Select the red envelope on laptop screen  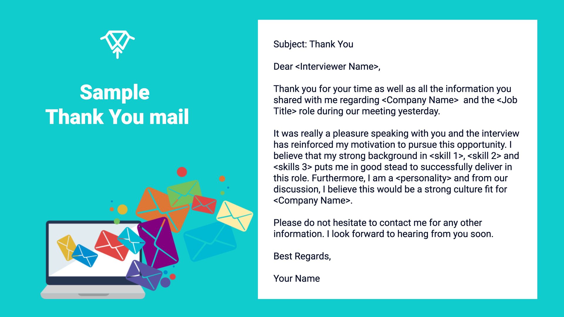pyautogui.click(x=112, y=245)
